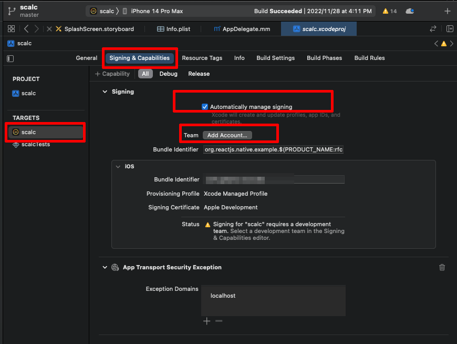This screenshot has width=457, height=344.
Task: Click the plus library button
Action: 448,11
